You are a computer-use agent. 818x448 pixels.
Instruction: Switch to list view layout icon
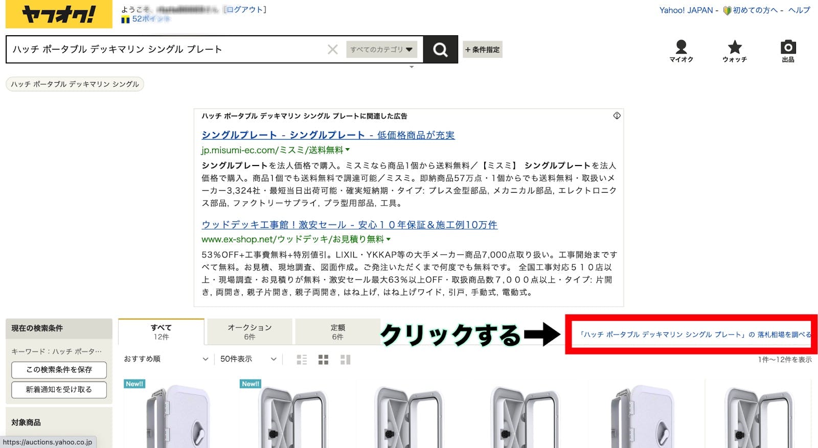pyautogui.click(x=302, y=360)
